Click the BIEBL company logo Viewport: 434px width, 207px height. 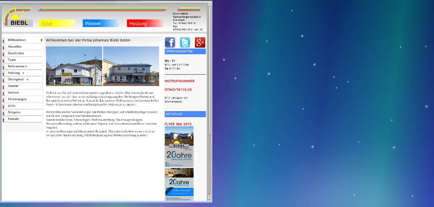point(18,17)
